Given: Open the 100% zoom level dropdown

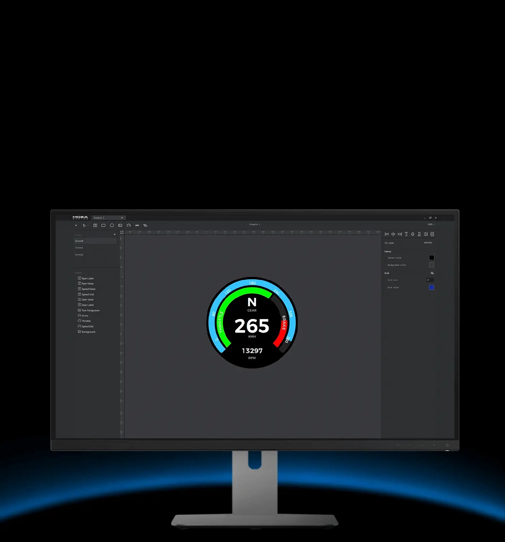Looking at the screenshot, I should [x=431, y=224].
